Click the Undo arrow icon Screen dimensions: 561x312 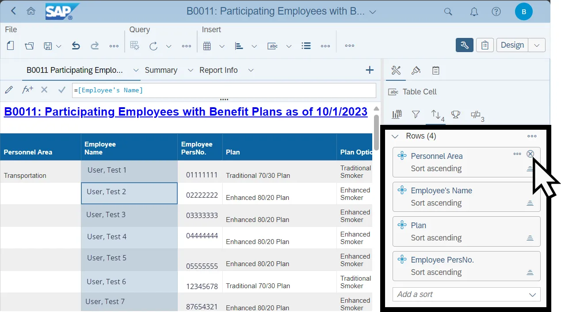(x=76, y=46)
